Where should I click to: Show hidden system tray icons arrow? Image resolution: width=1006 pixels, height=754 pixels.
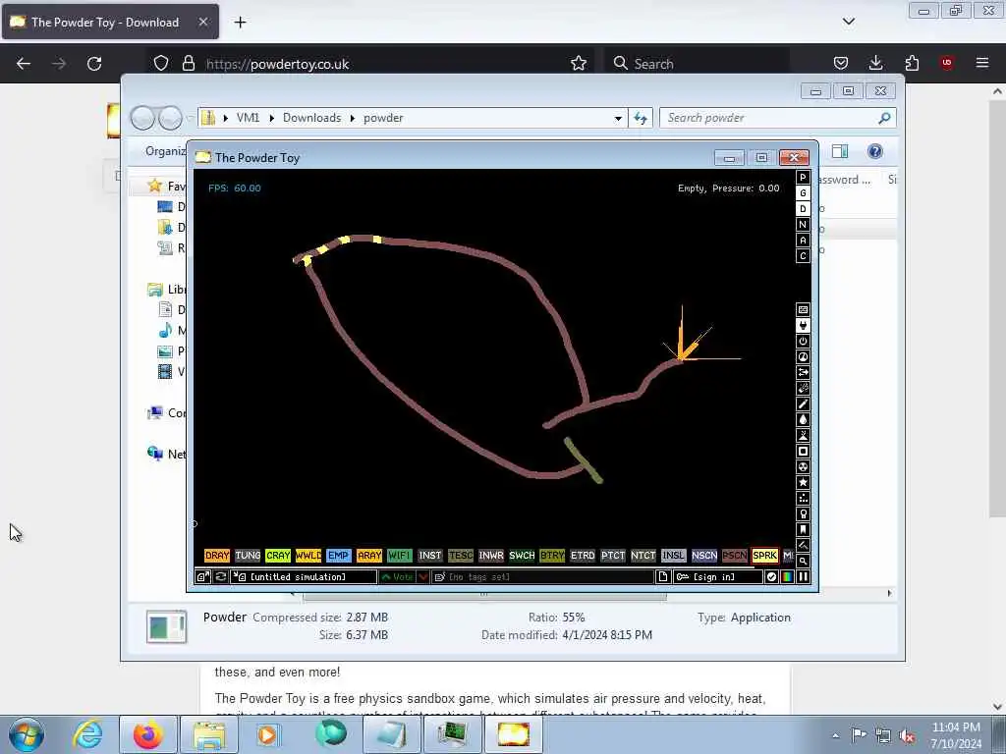[x=835, y=735]
